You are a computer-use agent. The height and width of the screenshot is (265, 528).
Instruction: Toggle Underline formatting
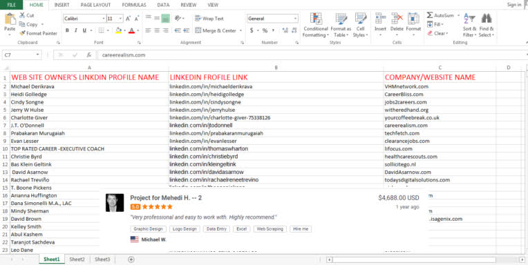(x=84, y=30)
